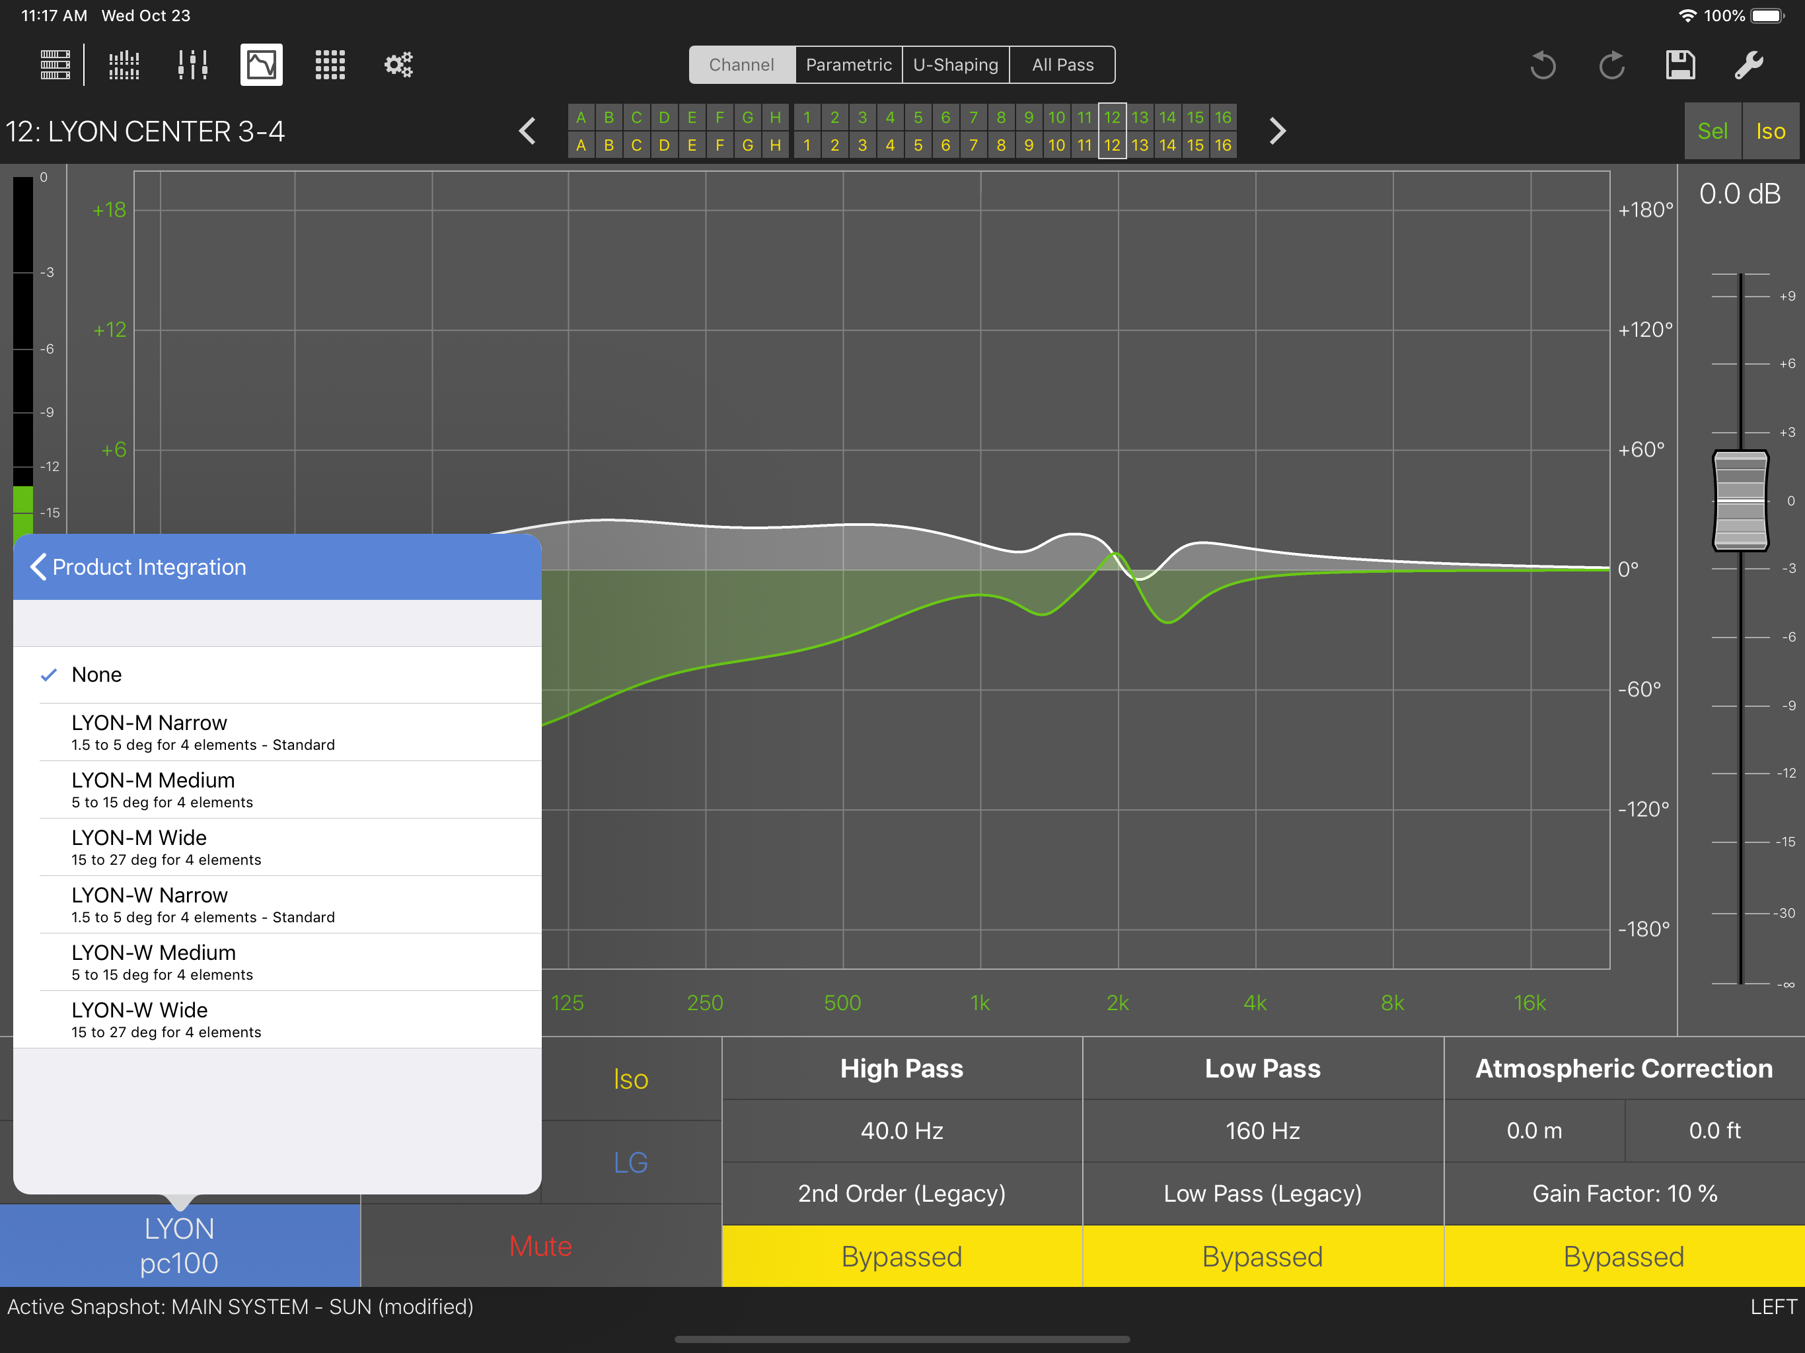Edit Low Pass 160 Hz frequency
The height and width of the screenshot is (1353, 1805).
(x=1263, y=1131)
